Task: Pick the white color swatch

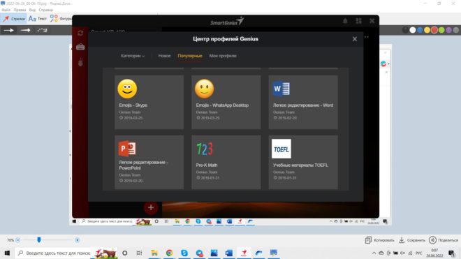Action: [x=413, y=30]
